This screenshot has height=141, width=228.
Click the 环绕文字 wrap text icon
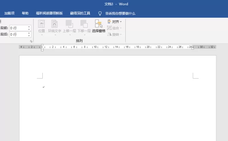[54, 24]
